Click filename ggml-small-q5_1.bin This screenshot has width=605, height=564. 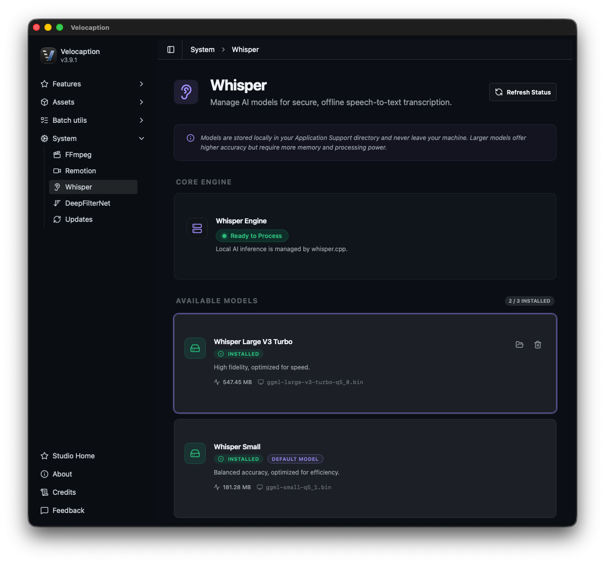[298, 487]
